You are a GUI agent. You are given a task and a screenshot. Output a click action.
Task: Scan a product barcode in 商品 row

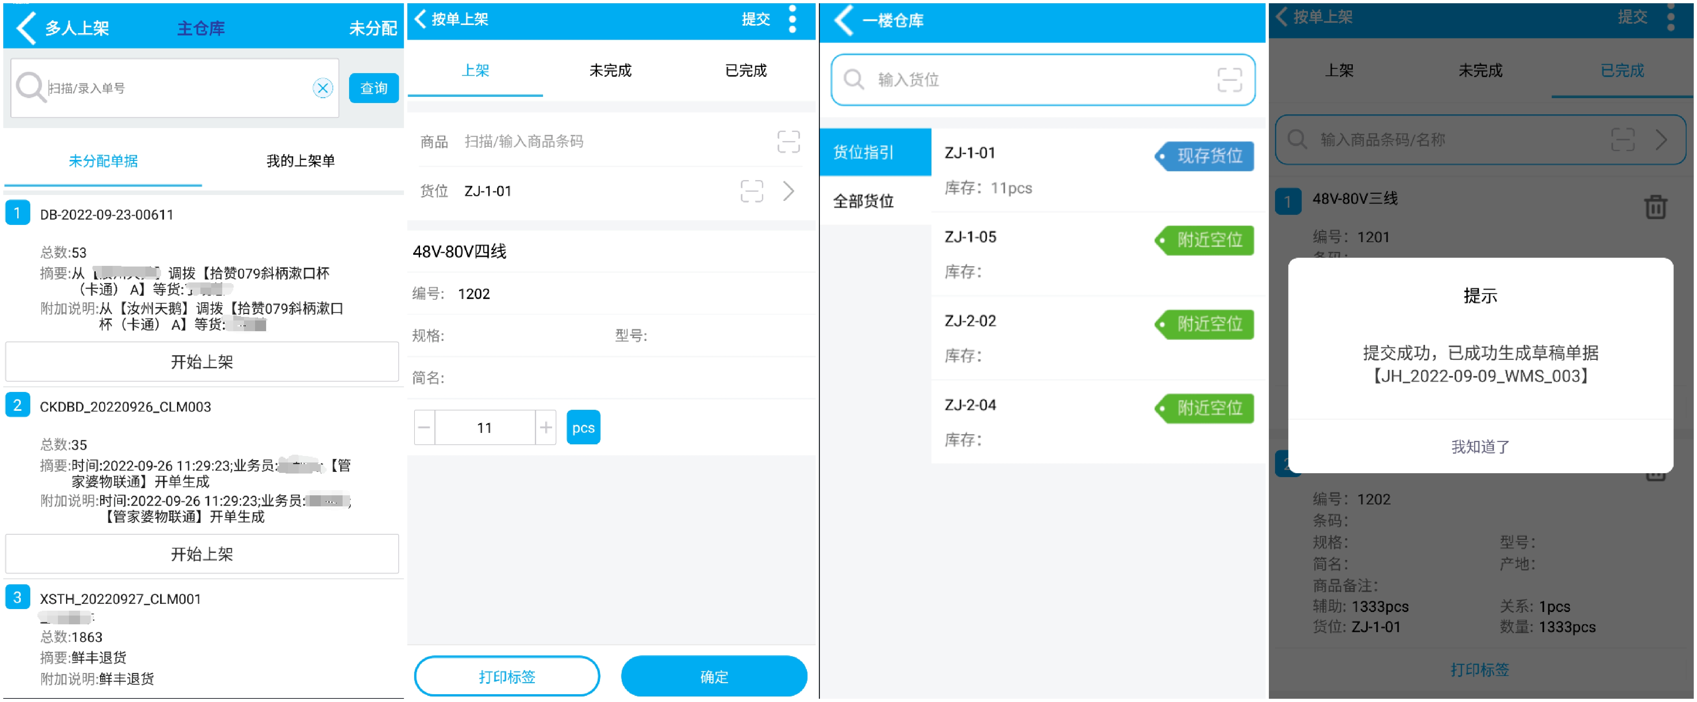pyautogui.click(x=788, y=141)
